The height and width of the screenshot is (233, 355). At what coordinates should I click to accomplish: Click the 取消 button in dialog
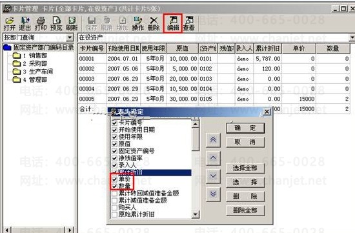(245, 142)
